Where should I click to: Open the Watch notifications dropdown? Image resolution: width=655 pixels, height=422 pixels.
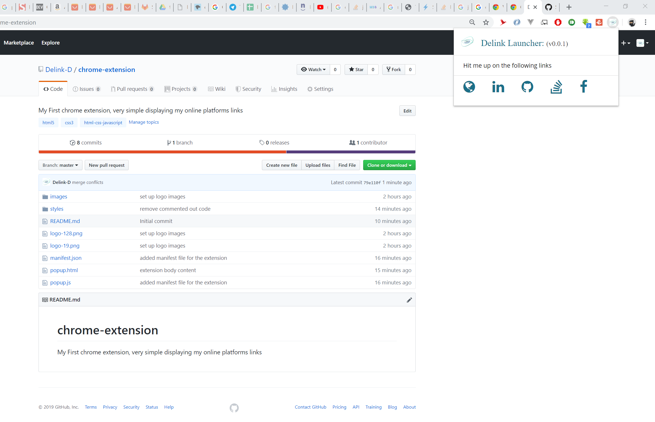(x=313, y=69)
